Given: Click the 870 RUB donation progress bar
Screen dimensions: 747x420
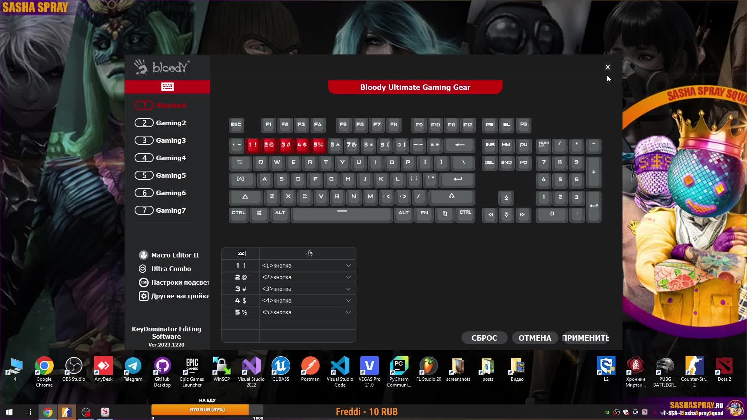Looking at the screenshot, I should click(207, 409).
